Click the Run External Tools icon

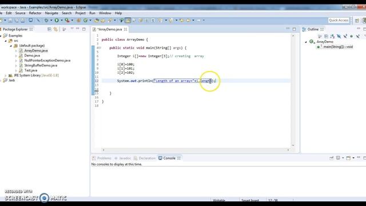point(67,21)
